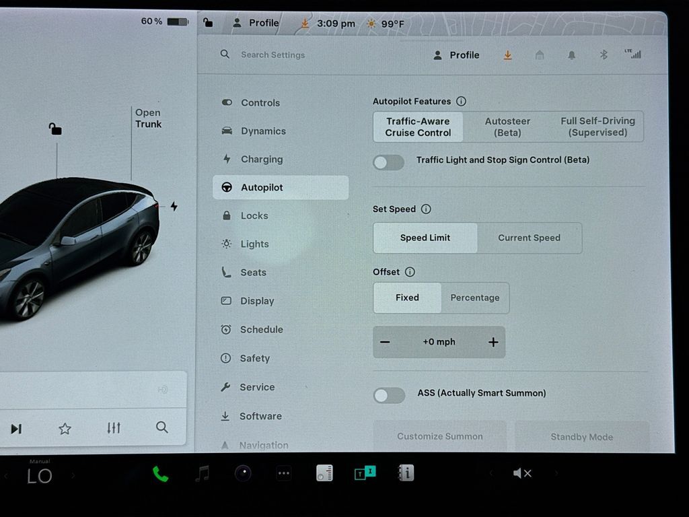Toggle Traffic Light and Stop Sign Control
689x517 pixels.
coord(388,162)
